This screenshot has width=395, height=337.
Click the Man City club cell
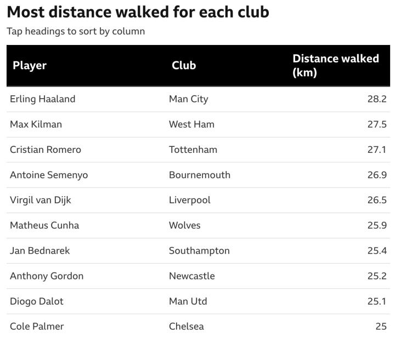(x=189, y=99)
